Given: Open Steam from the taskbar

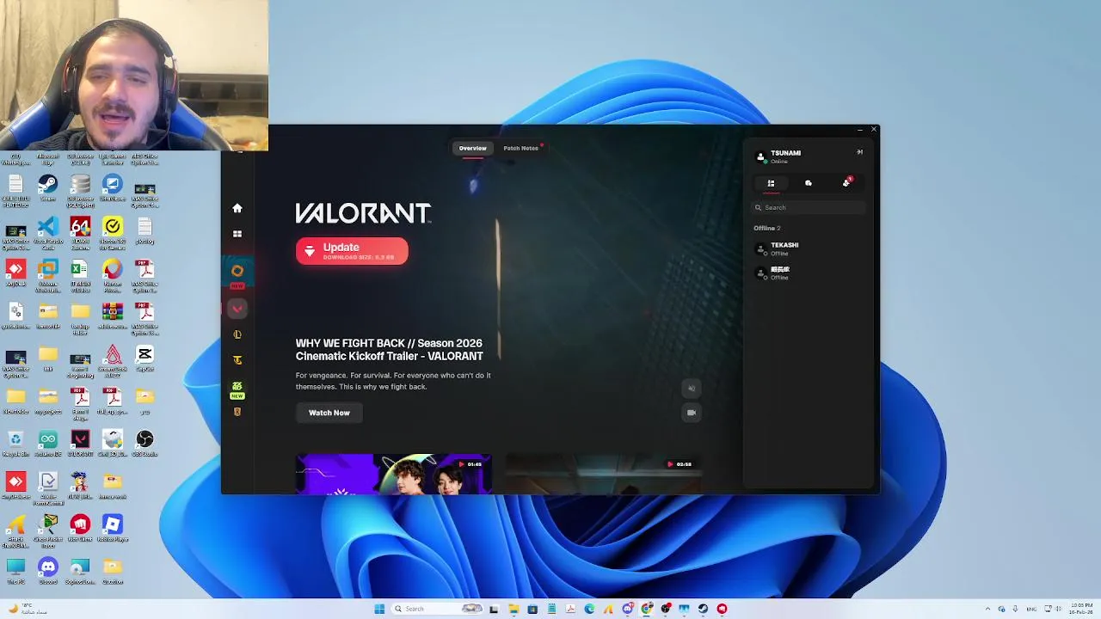Looking at the screenshot, I should (703, 609).
